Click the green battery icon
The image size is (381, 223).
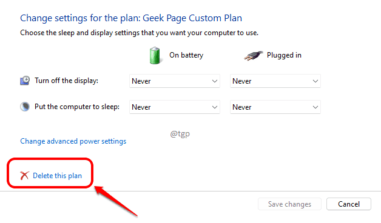coord(155,56)
